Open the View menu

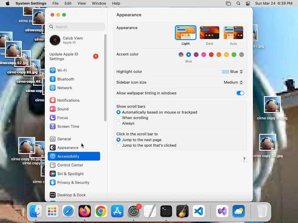point(82,3)
